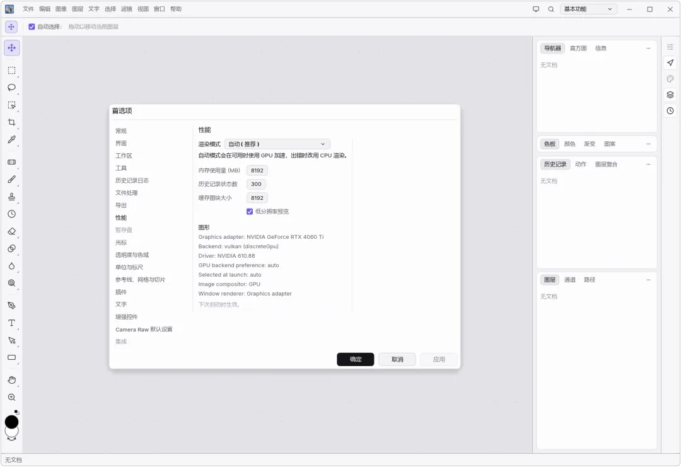Screen dimensions: 681x467
Task: Click the Move tool icon in options bar
Action: 11,26
